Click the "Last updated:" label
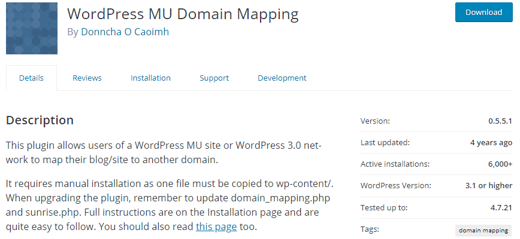The height and width of the screenshot is (239, 520). pos(385,142)
